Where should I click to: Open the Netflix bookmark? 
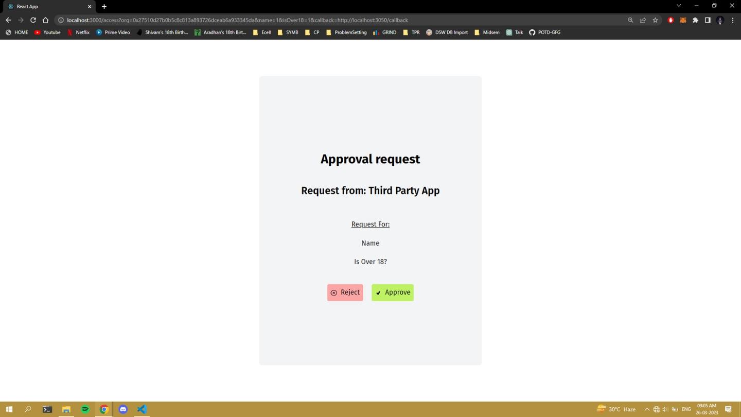pos(78,32)
